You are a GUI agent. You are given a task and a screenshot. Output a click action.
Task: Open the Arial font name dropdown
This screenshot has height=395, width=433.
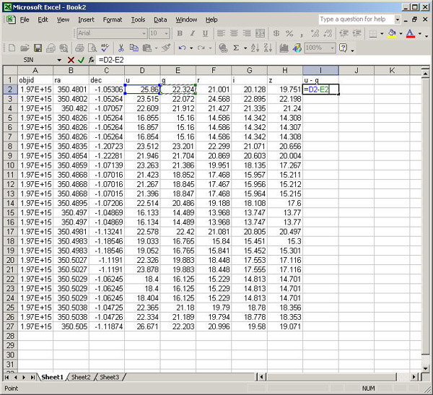144,34
